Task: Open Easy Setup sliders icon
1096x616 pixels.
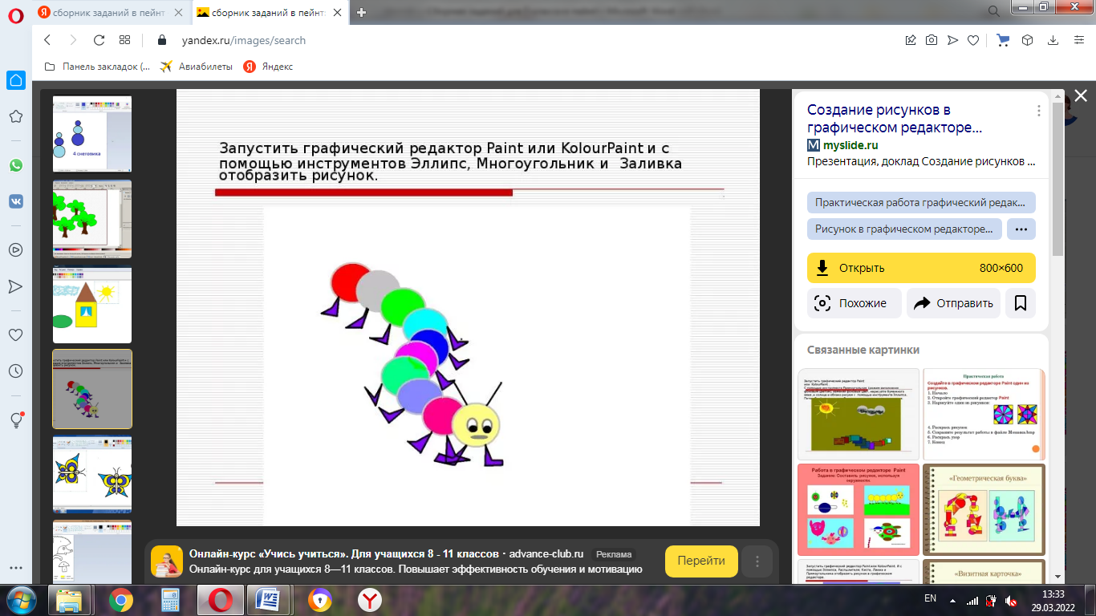Action: pyautogui.click(x=1078, y=40)
